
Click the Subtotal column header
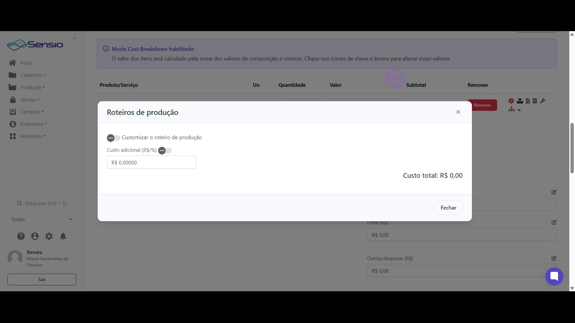(x=416, y=85)
